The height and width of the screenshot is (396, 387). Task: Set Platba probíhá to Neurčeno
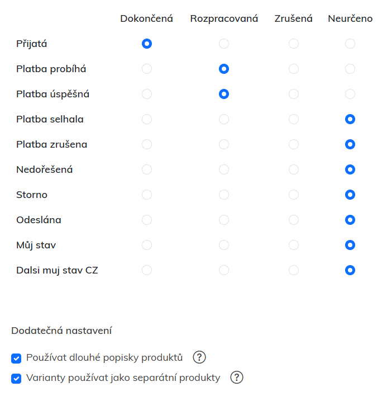click(350, 69)
